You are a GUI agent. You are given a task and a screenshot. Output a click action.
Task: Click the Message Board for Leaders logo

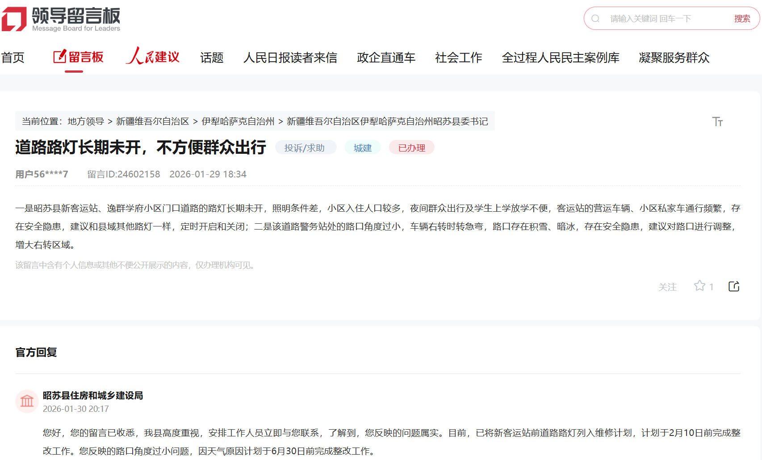tap(61, 19)
